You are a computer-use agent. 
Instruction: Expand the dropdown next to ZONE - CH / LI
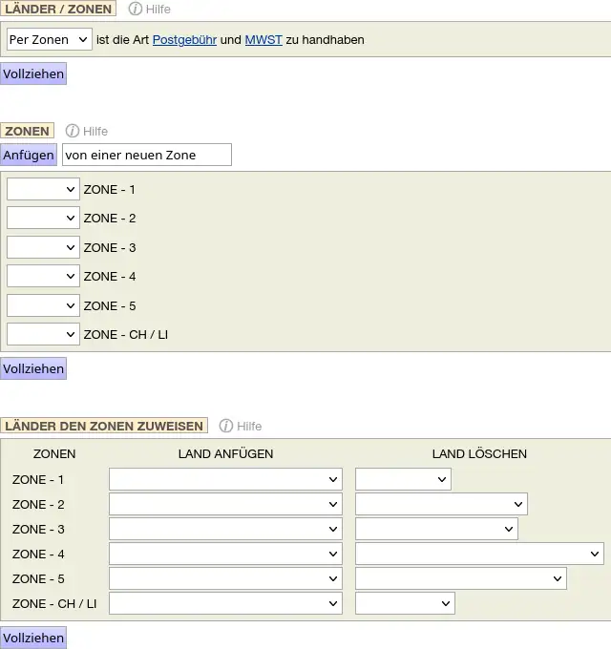[x=43, y=334]
